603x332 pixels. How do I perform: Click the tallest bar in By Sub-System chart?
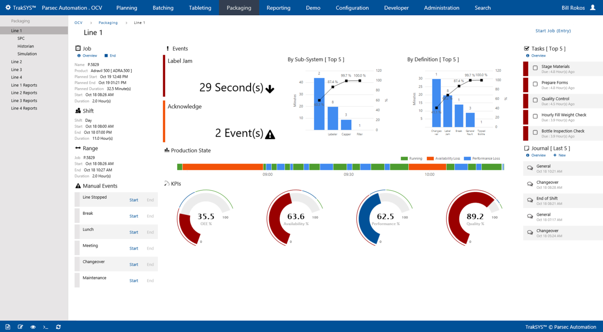(x=319, y=104)
